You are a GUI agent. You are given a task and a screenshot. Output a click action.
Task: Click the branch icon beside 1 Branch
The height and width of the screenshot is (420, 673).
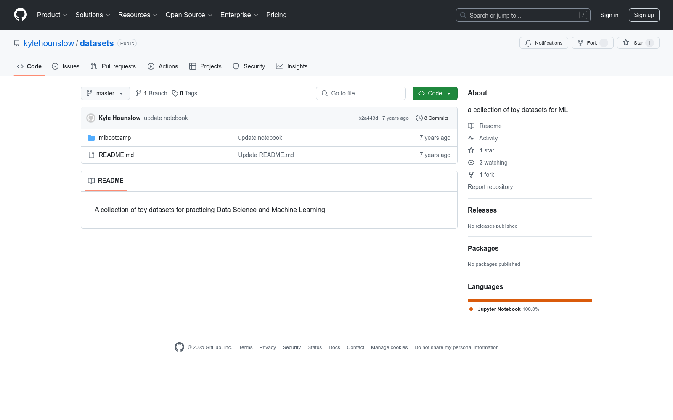pyautogui.click(x=139, y=93)
